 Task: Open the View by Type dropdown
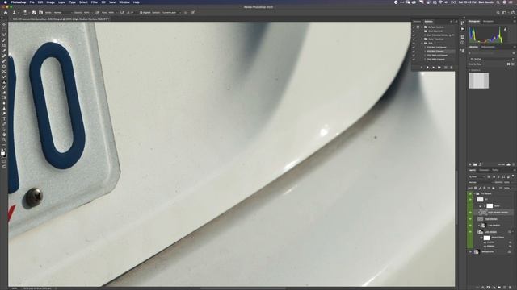477,64
